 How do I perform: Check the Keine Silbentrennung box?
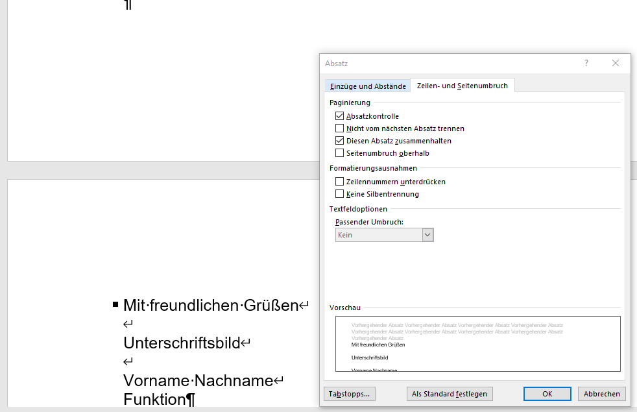point(339,194)
